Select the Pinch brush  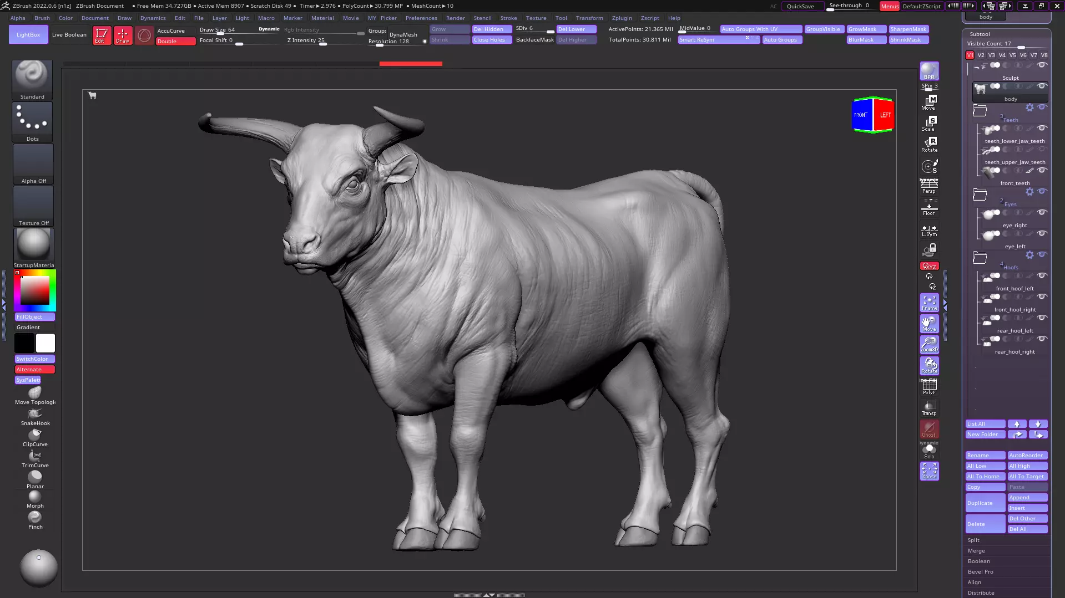tap(35, 520)
